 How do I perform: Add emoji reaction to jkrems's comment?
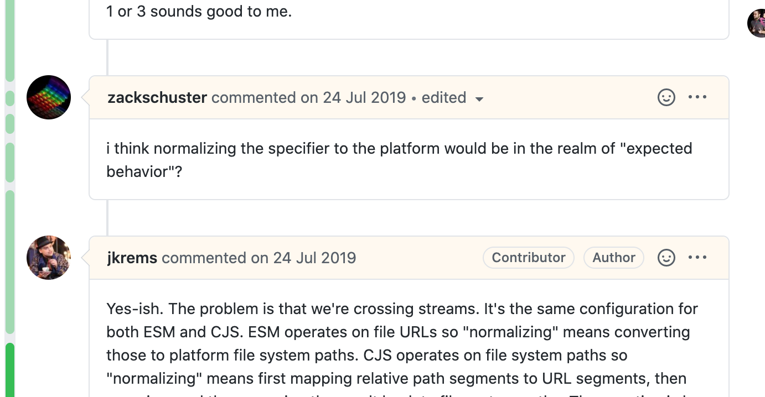coord(666,258)
